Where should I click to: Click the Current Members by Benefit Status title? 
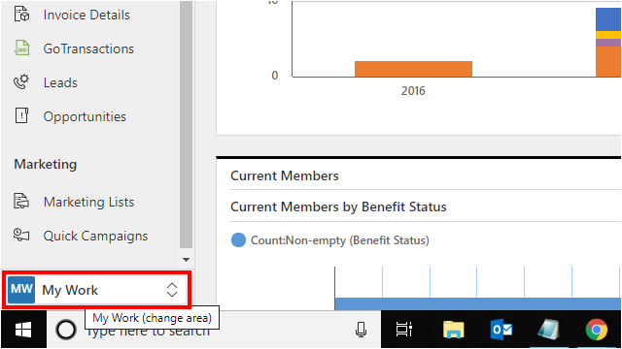pos(338,206)
